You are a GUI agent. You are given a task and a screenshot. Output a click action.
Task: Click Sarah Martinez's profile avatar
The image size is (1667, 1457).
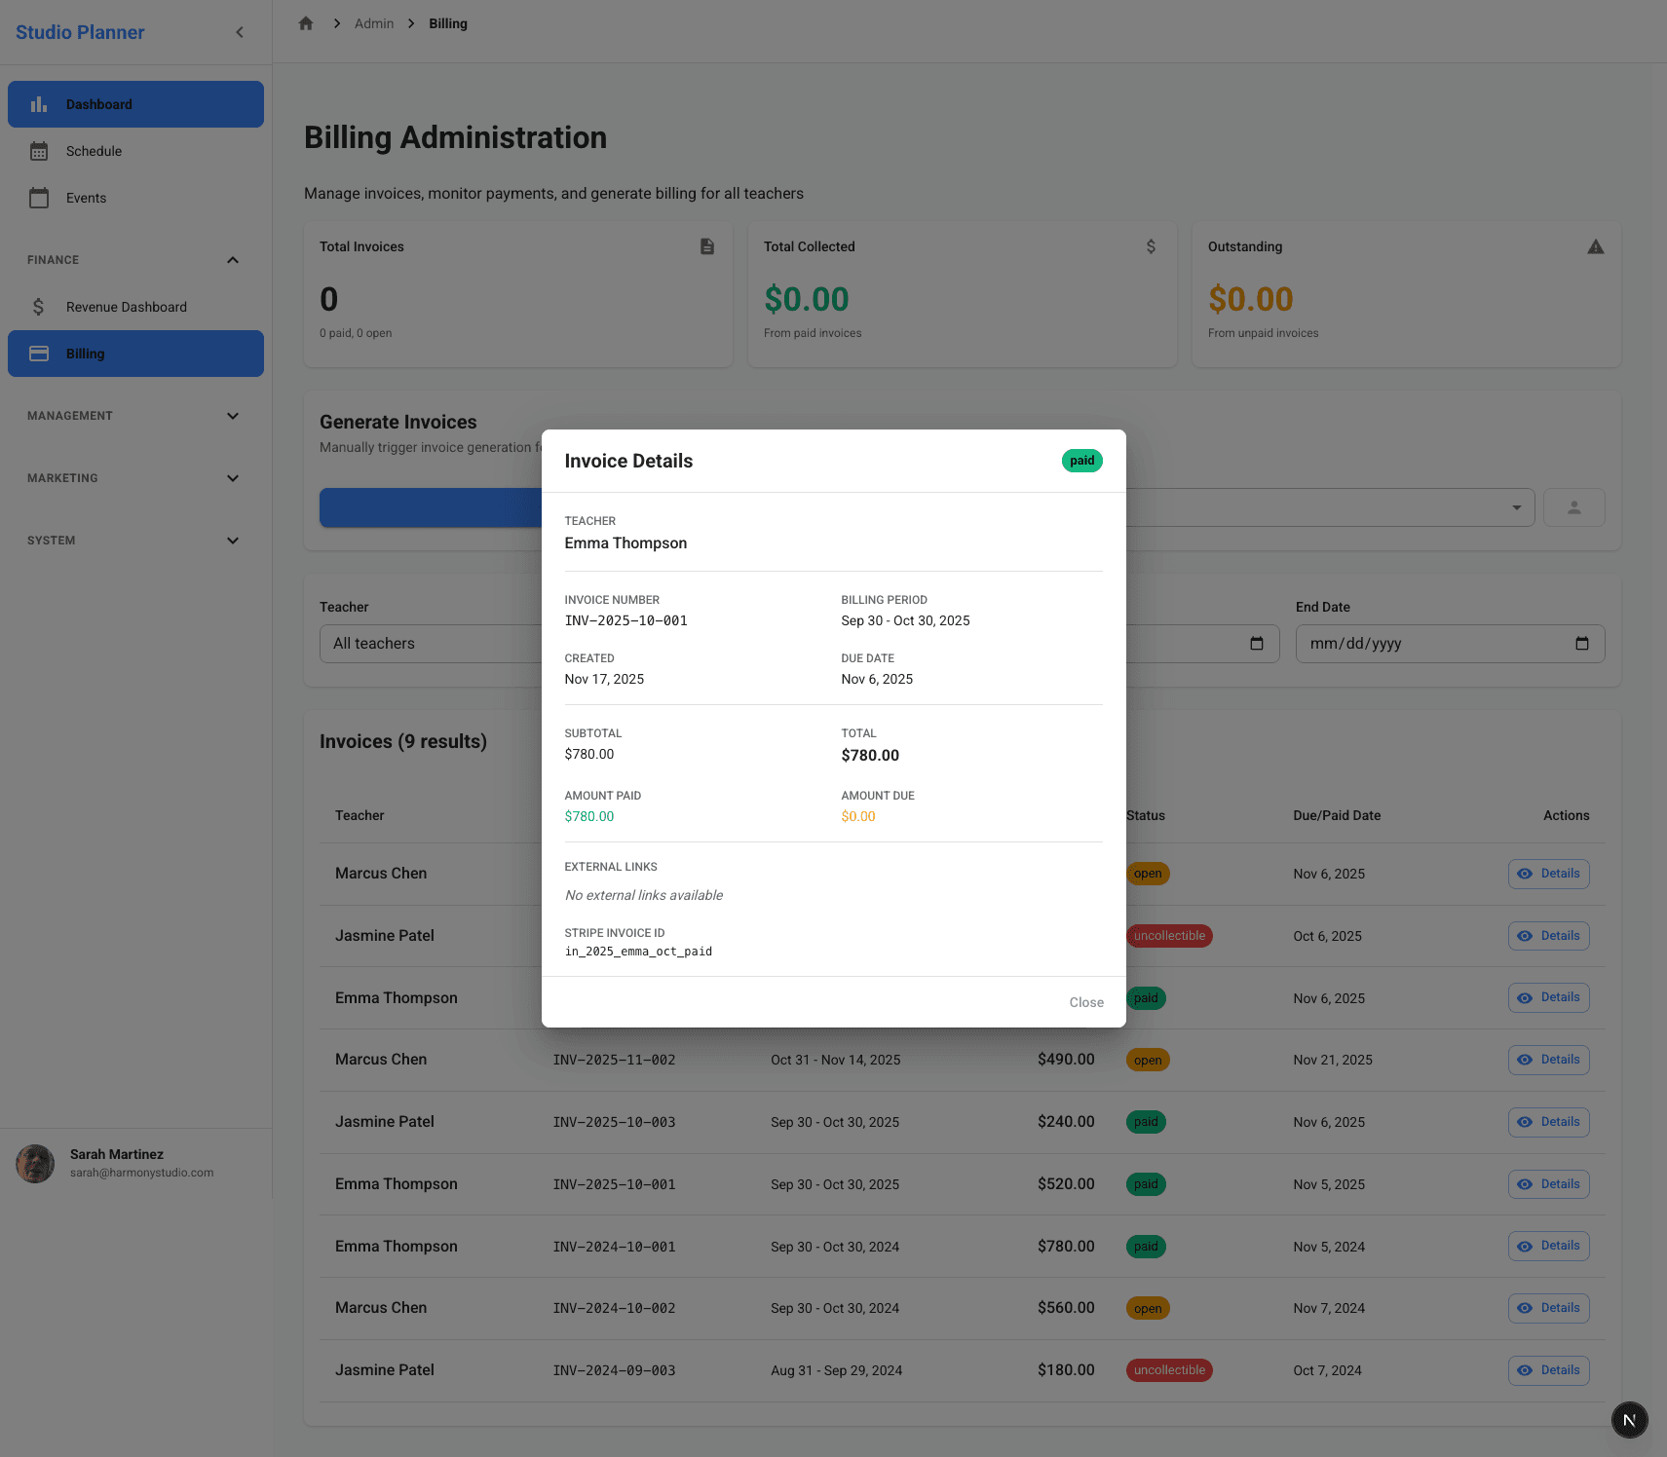point(35,1163)
